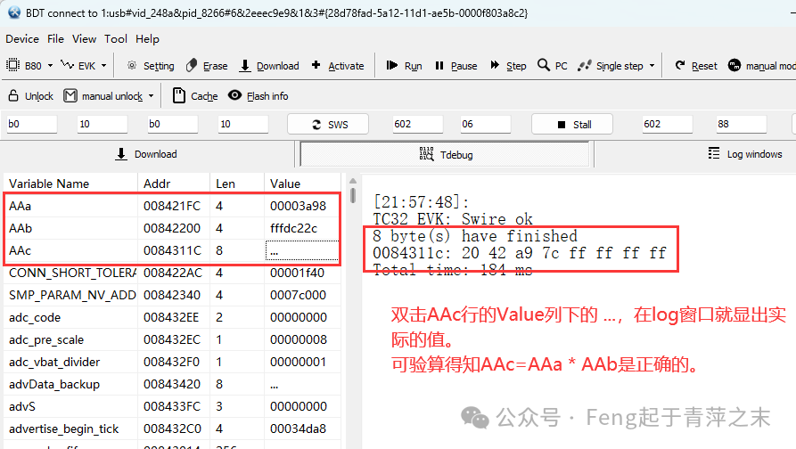This screenshot has height=449, width=796.
Task: Click the Flash info eye icon
Action: click(234, 94)
